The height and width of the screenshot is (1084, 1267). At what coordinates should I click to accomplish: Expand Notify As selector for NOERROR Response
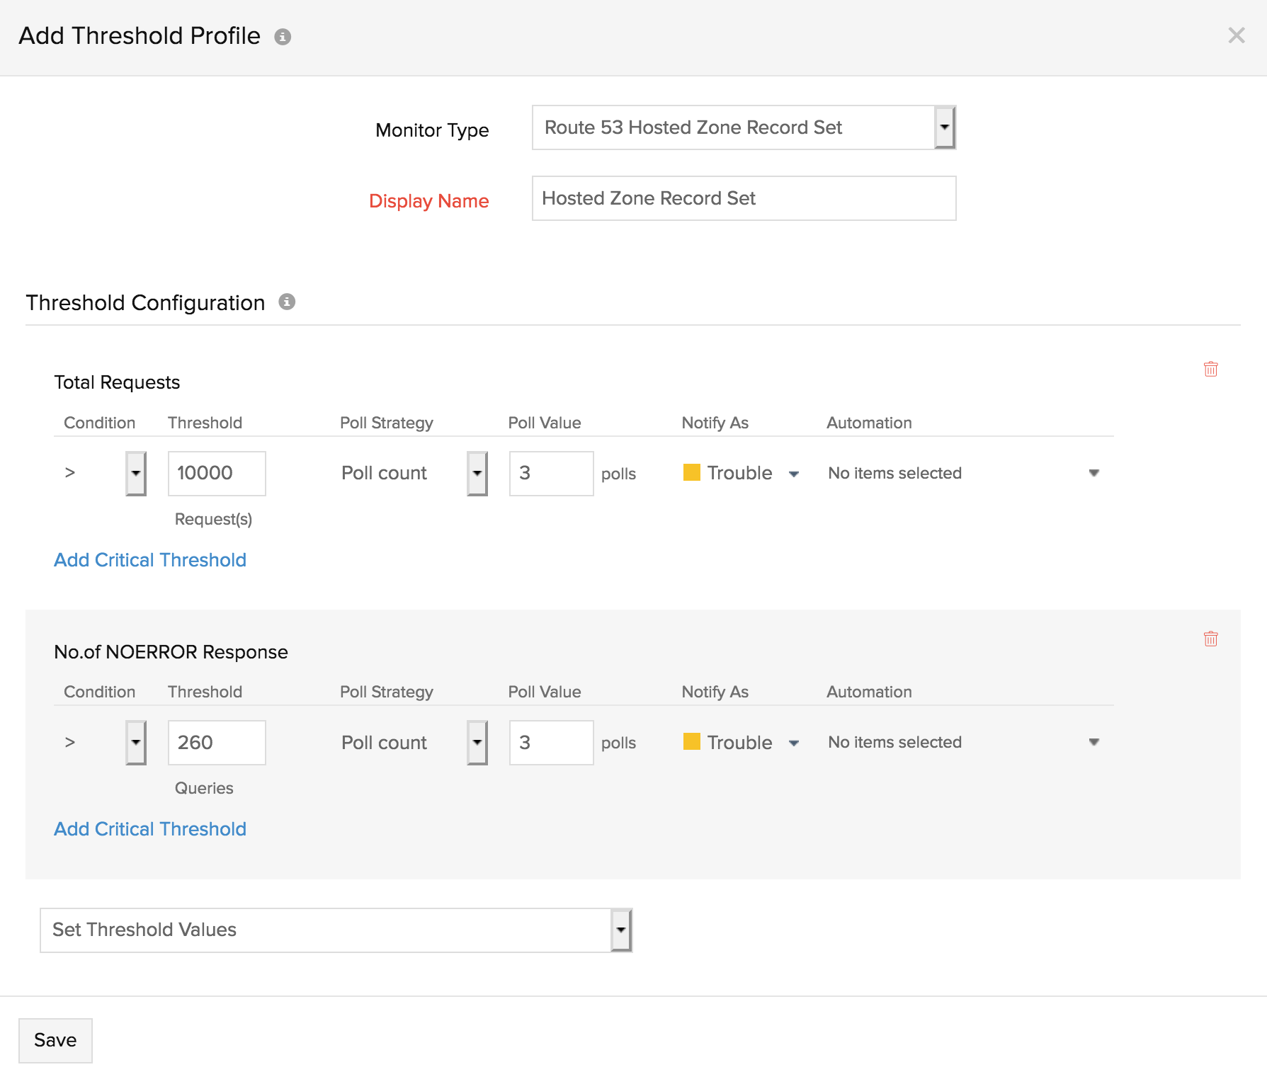794,743
